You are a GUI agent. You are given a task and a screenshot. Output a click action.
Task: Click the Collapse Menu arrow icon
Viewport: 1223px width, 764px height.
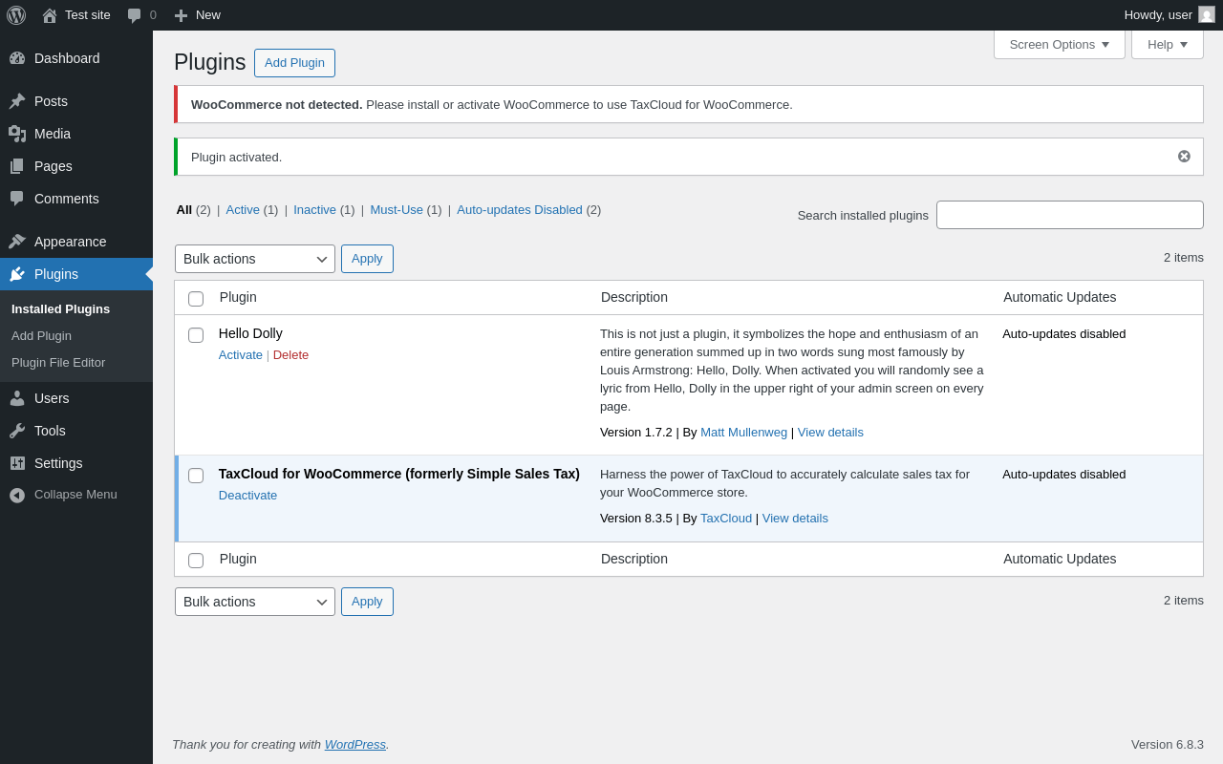17,495
